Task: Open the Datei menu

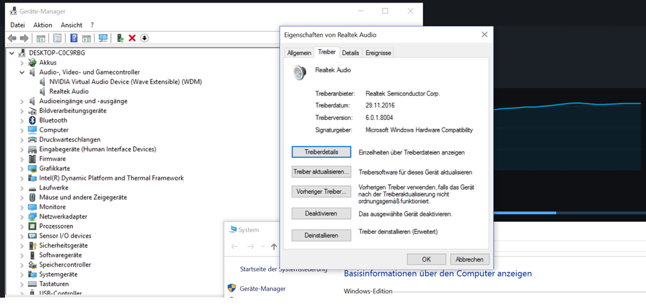Action: (17, 25)
